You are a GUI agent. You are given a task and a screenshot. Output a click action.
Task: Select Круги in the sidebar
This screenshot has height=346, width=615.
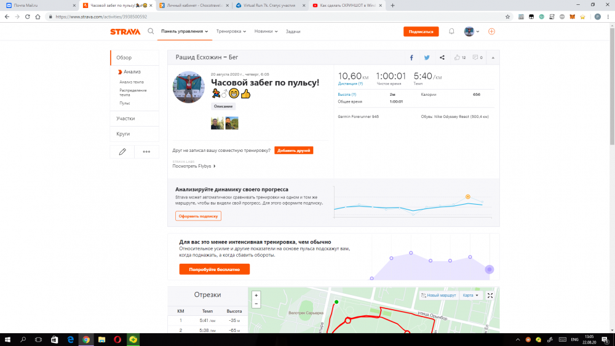click(x=124, y=133)
